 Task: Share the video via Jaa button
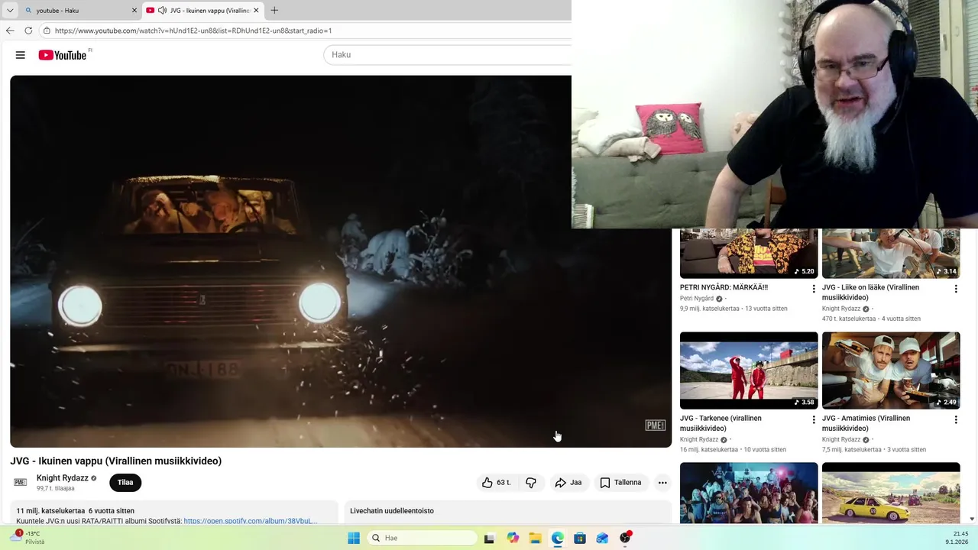tap(568, 483)
